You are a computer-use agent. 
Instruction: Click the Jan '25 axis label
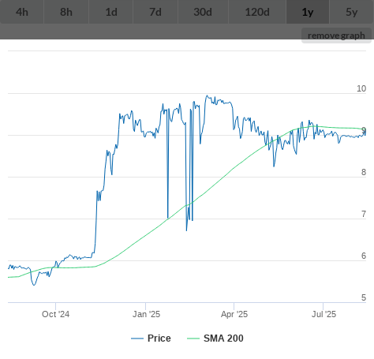click(146, 314)
